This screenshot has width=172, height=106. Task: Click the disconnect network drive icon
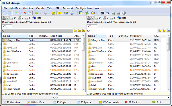pos(118,13)
